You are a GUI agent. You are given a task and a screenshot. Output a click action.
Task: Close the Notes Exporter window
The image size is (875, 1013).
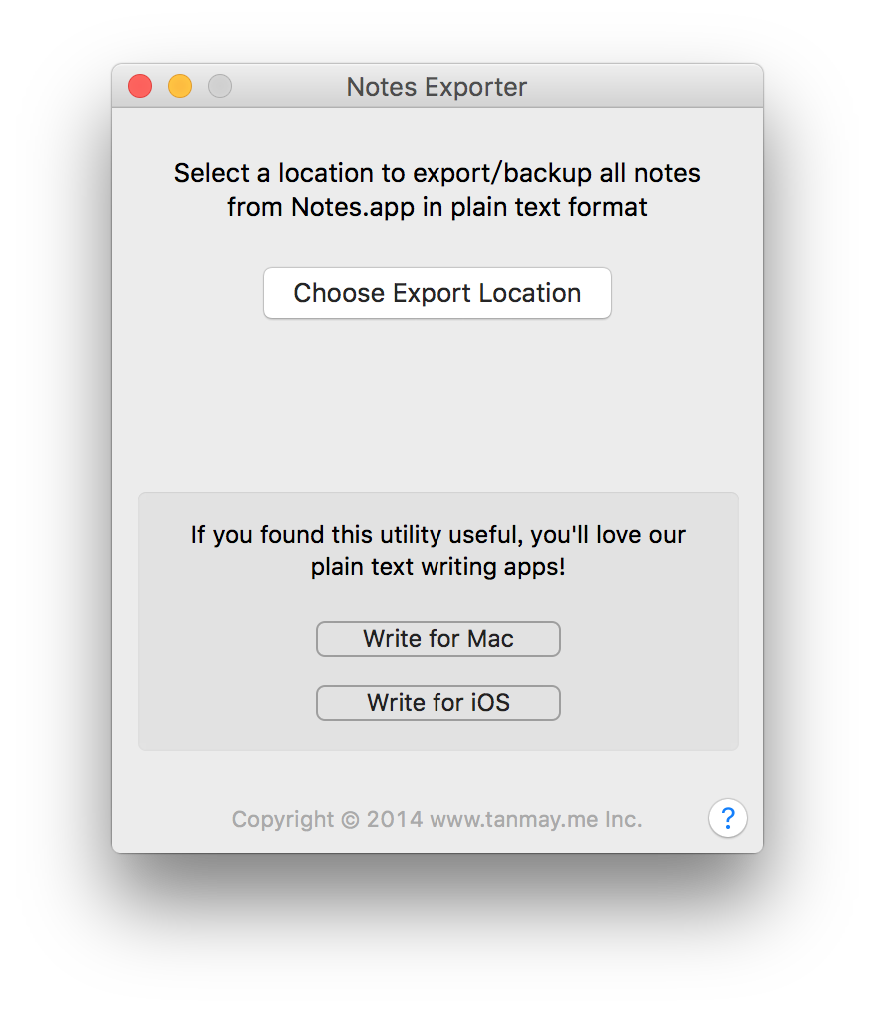point(140,86)
